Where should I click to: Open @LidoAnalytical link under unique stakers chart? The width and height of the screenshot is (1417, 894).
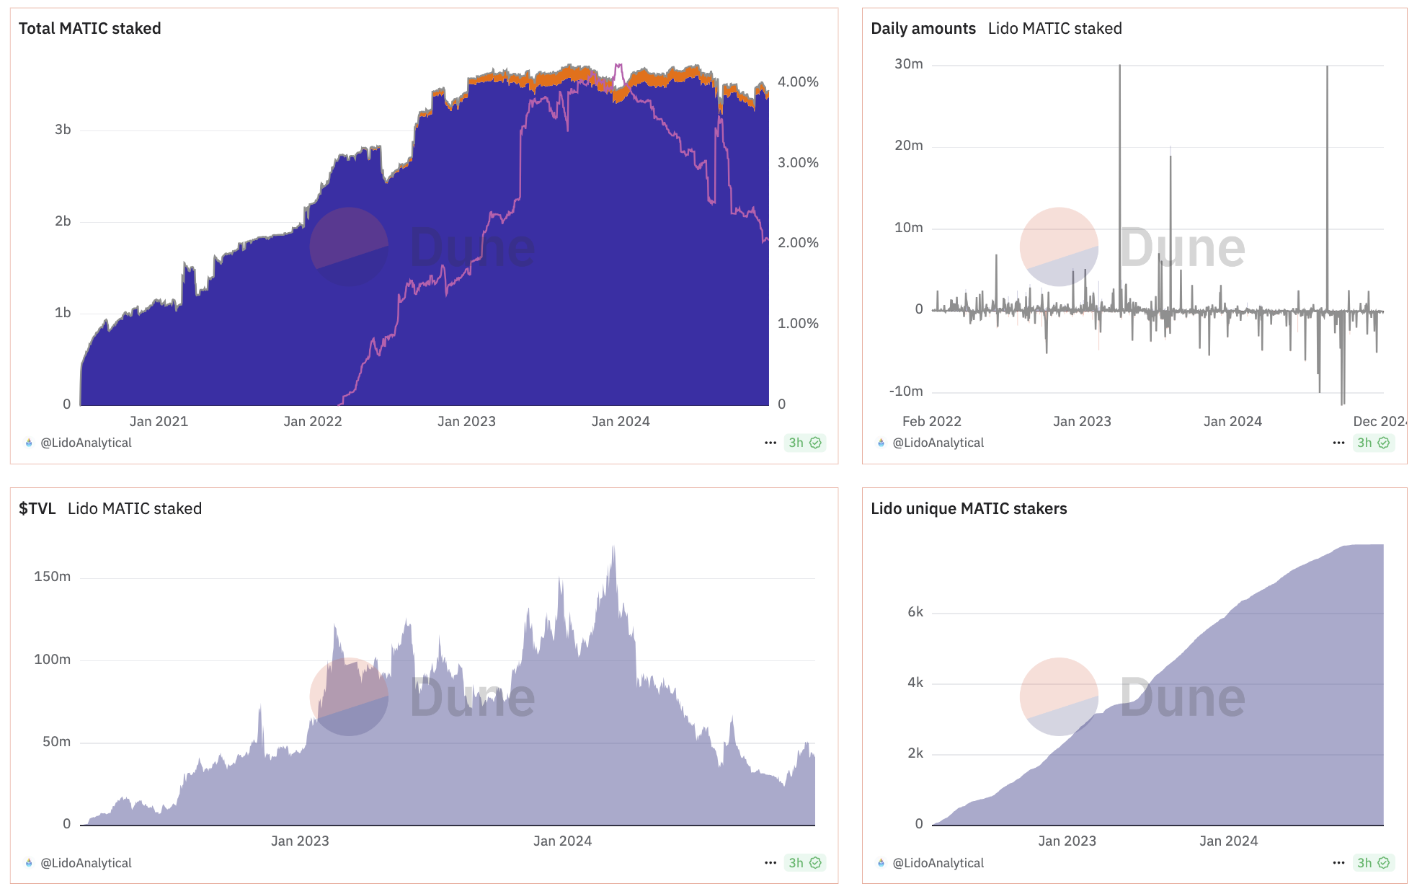(x=938, y=862)
